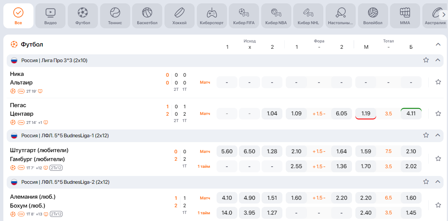This screenshot has width=448, height=221.
Task: Switch to the Кибер FIFA tab
Action: (x=244, y=16)
